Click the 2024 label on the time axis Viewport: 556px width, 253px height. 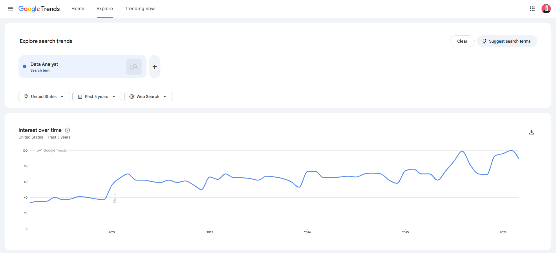point(307,232)
